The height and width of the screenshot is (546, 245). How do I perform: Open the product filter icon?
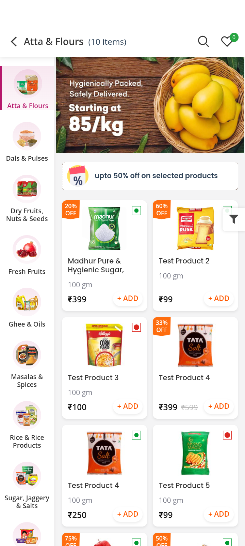click(x=233, y=219)
